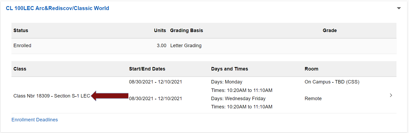Click the red arrow pointing at Section S-1

(110, 96)
